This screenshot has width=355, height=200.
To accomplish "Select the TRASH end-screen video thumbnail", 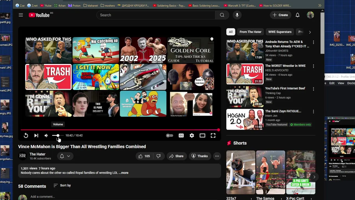I will [x=48, y=77].
